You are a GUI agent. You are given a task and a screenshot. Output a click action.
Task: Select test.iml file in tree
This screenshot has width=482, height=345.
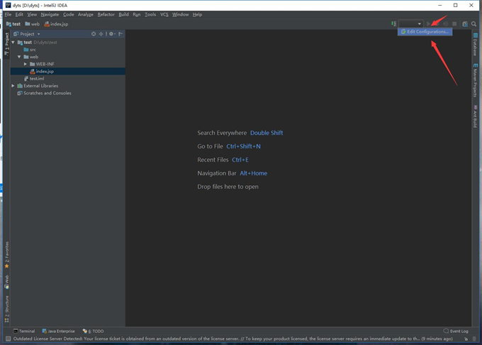tap(34, 79)
